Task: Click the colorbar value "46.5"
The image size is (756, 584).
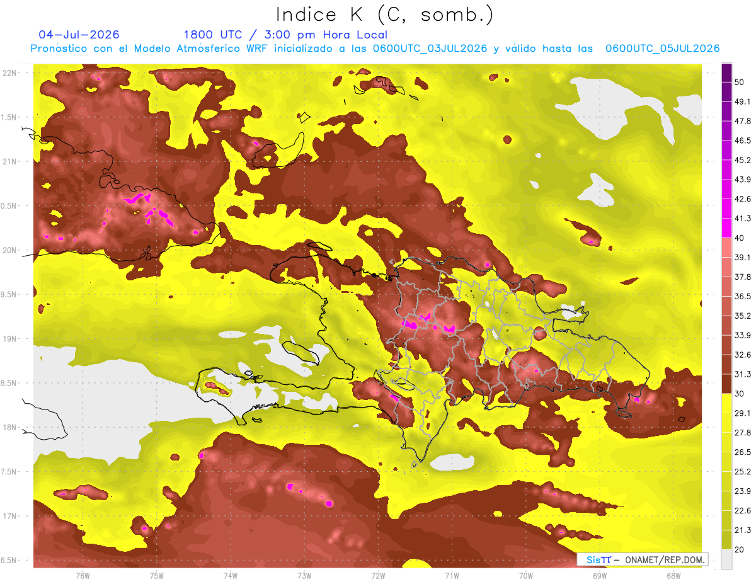Action: pyautogui.click(x=742, y=140)
